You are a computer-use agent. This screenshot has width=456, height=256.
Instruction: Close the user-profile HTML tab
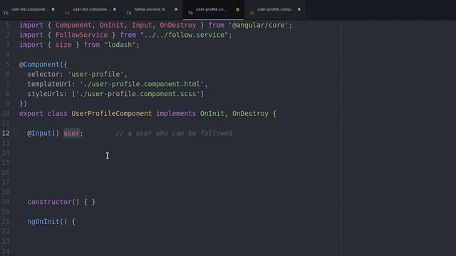[x=299, y=9]
